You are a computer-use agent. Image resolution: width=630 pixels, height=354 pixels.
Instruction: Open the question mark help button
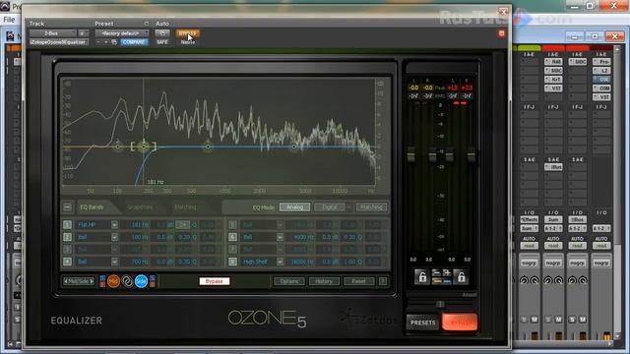pos(383,281)
